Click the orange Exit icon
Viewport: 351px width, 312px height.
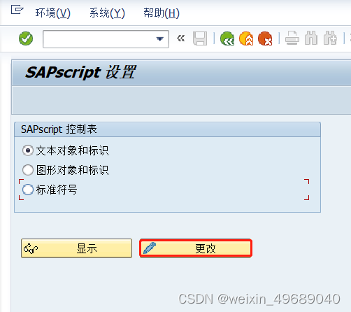246,38
